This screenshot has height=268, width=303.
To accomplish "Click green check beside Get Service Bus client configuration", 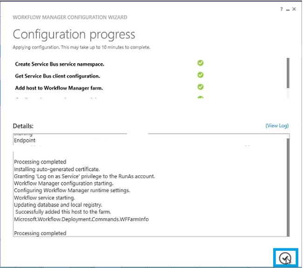I will [x=200, y=75].
